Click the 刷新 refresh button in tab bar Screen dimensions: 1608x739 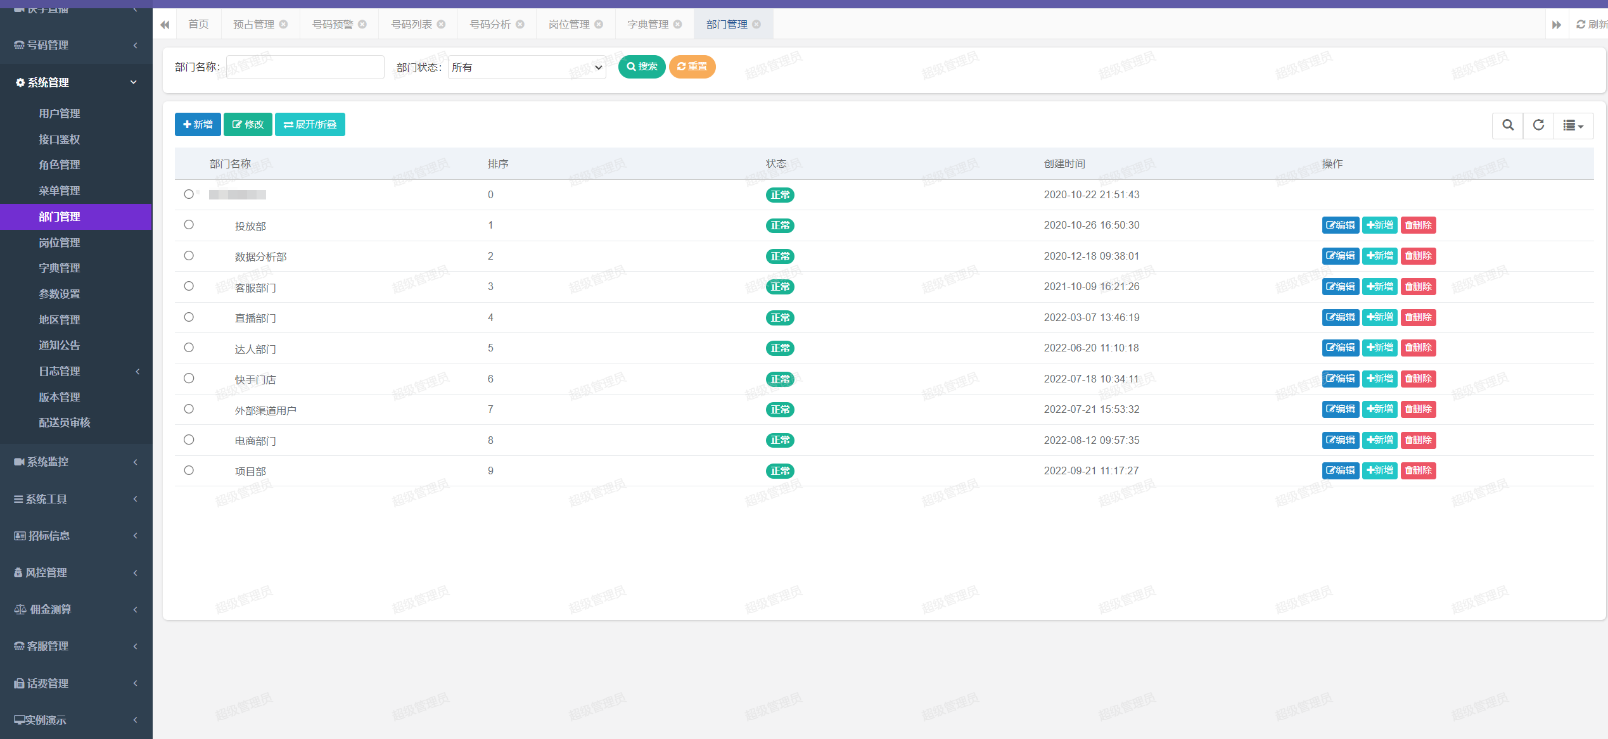pyautogui.click(x=1592, y=25)
